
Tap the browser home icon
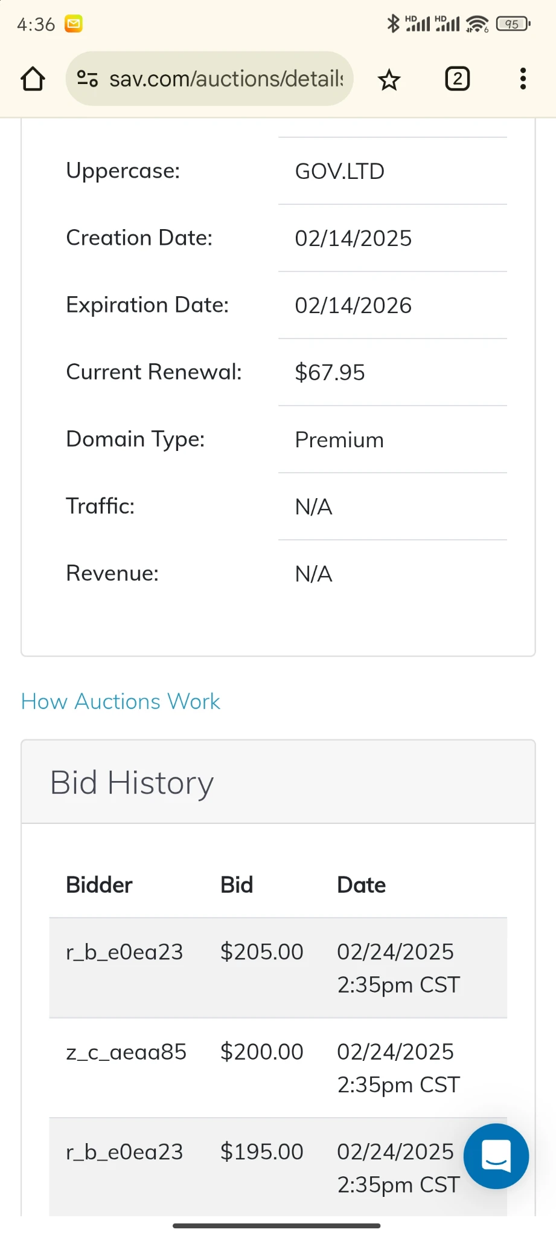click(33, 79)
